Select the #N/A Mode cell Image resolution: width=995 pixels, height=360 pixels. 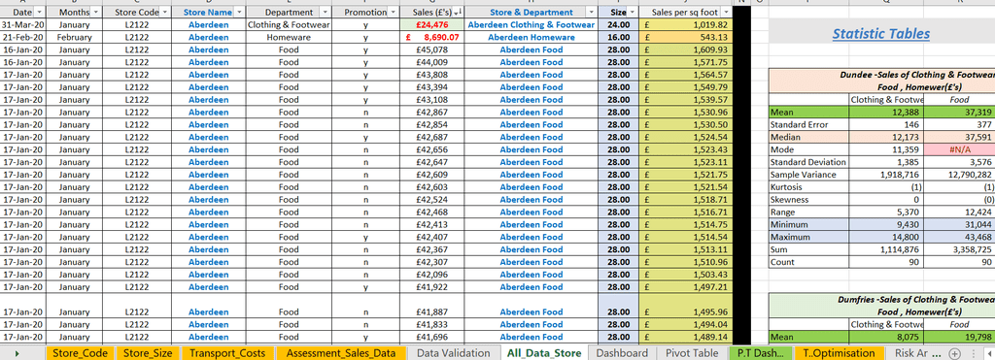tap(959, 149)
